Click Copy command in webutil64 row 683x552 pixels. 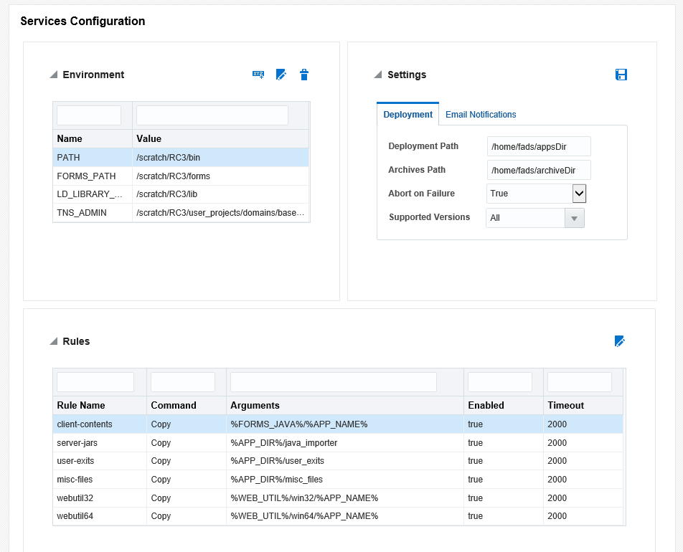(161, 516)
